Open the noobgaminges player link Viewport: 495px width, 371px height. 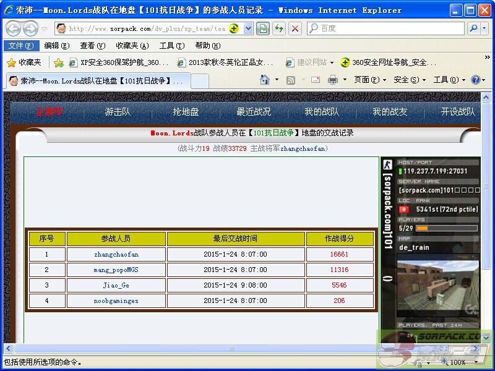coord(116,301)
